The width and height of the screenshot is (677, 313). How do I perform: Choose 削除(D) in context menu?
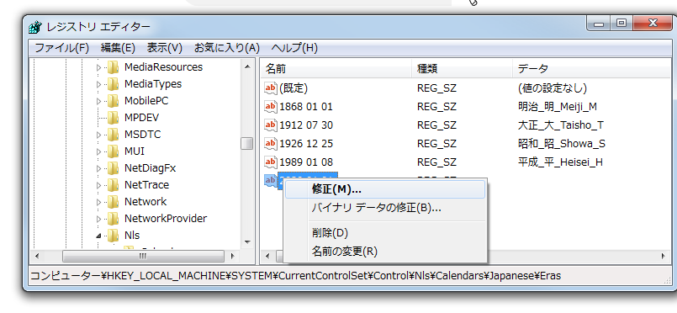[385, 233]
